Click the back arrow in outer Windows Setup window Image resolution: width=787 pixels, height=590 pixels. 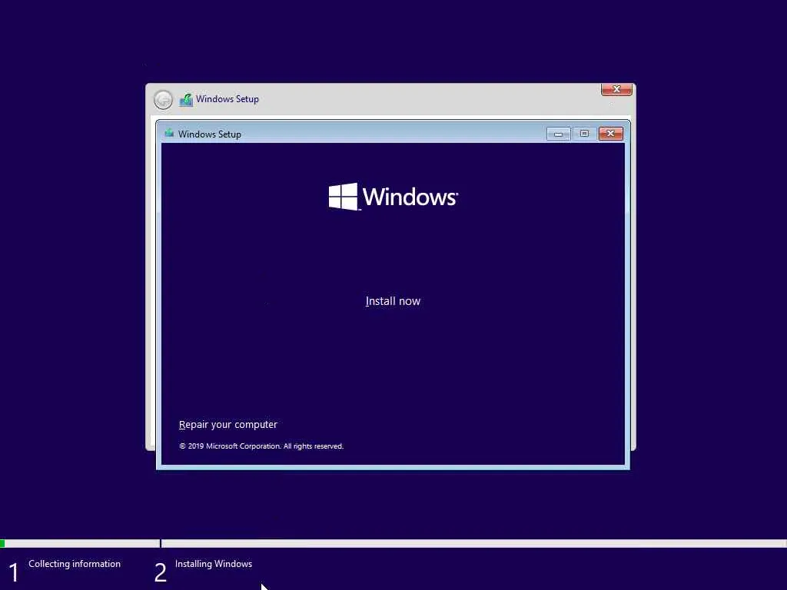coord(163,99)
